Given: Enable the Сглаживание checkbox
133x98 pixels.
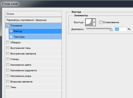Looking at the screenshot, I should pyautogui.click(x=101, y=22).
